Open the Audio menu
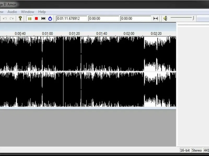 [12, 12]
